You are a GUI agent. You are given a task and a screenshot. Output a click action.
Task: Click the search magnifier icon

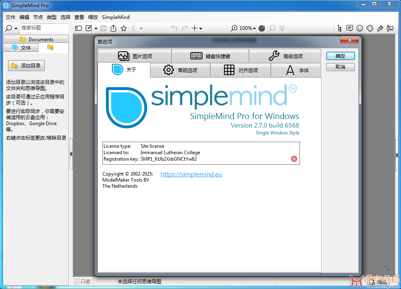click(x=9, y=28)
